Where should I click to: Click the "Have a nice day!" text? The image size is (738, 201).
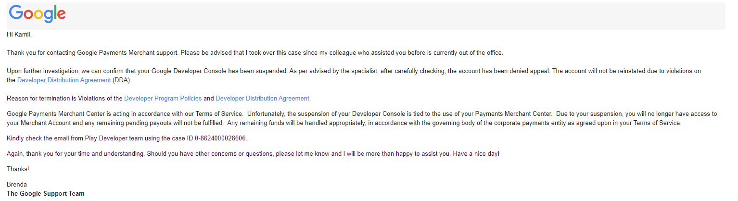coord(476,154)
